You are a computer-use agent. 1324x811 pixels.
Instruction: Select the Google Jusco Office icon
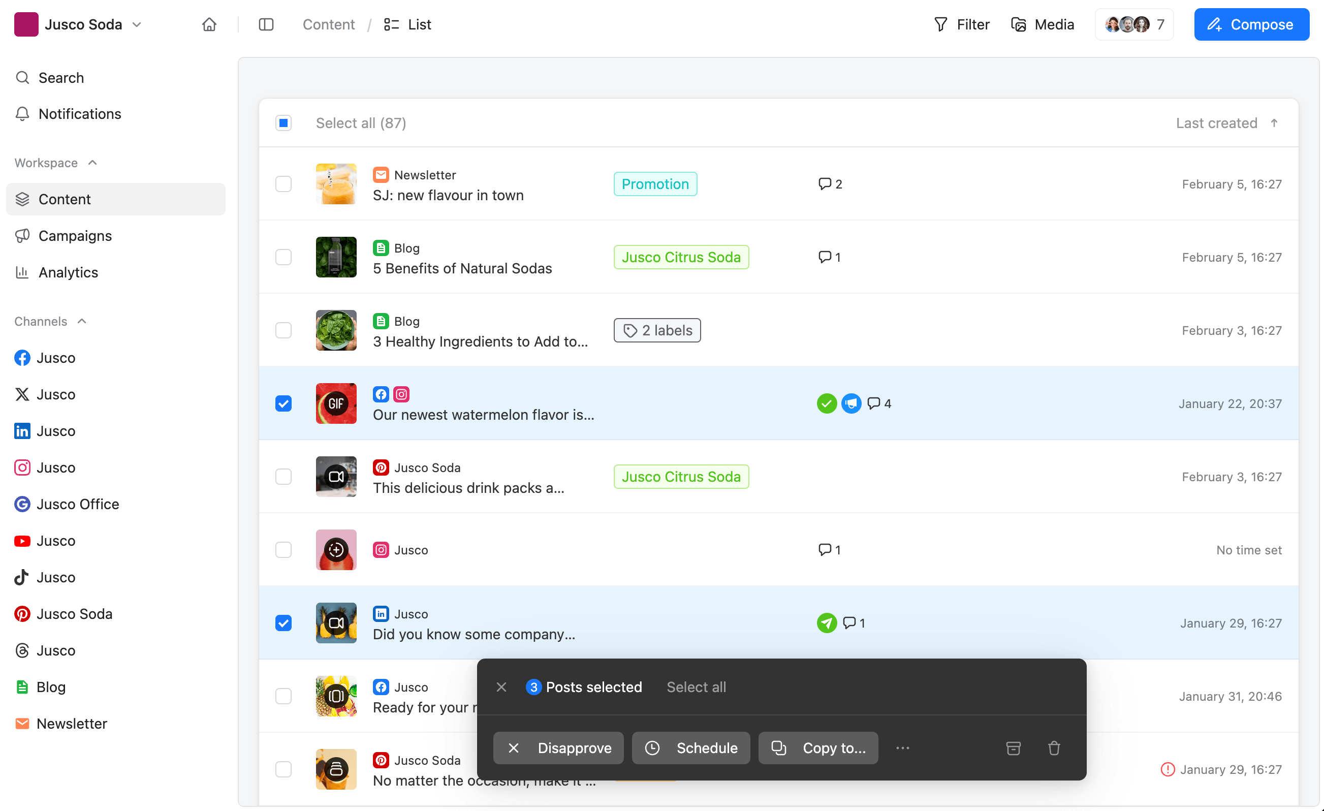(x=22, y=504)
